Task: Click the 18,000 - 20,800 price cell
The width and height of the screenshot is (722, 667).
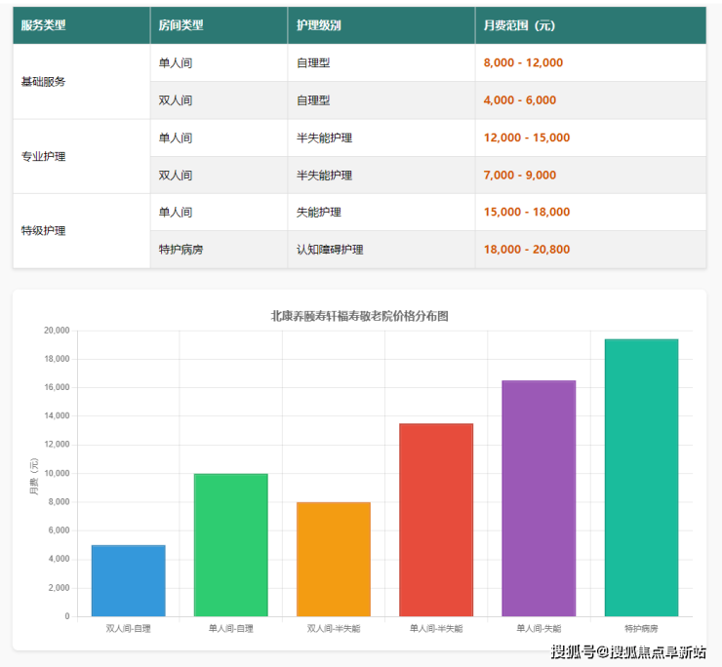Action: coord(527,250)
